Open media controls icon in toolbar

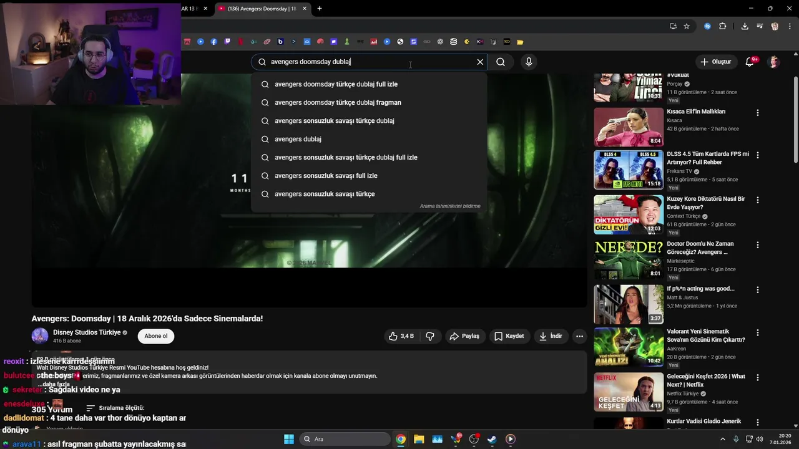pos(760,26)
